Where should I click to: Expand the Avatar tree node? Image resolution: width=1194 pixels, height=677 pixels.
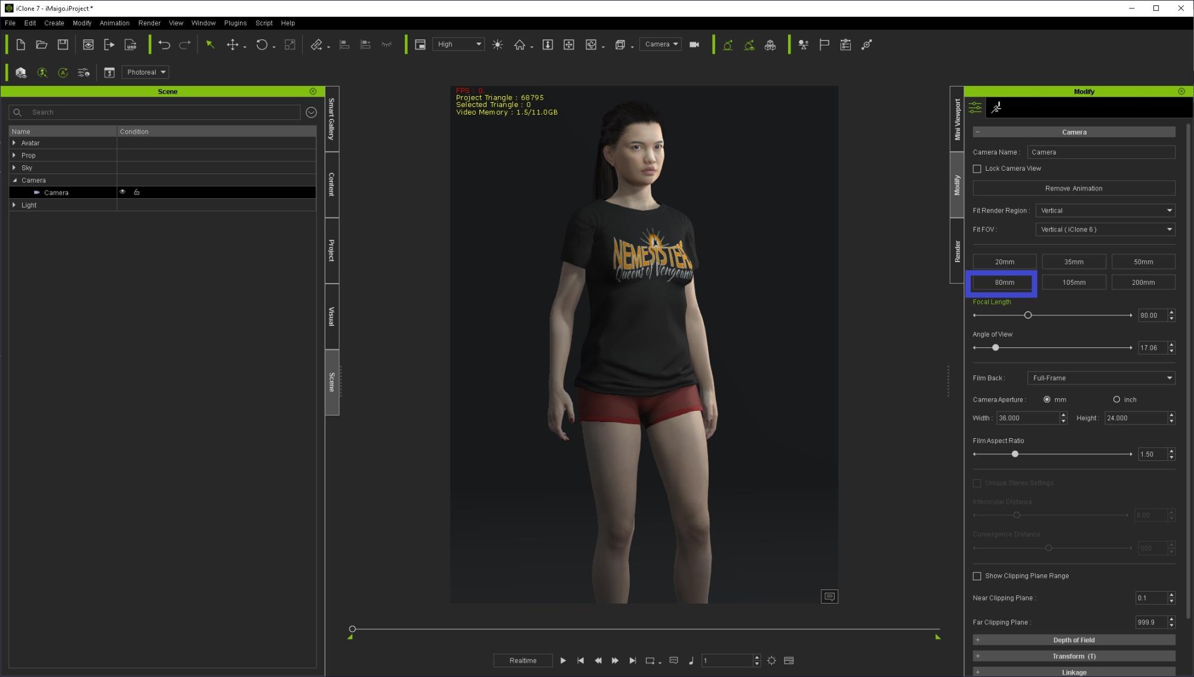point(14,143)
